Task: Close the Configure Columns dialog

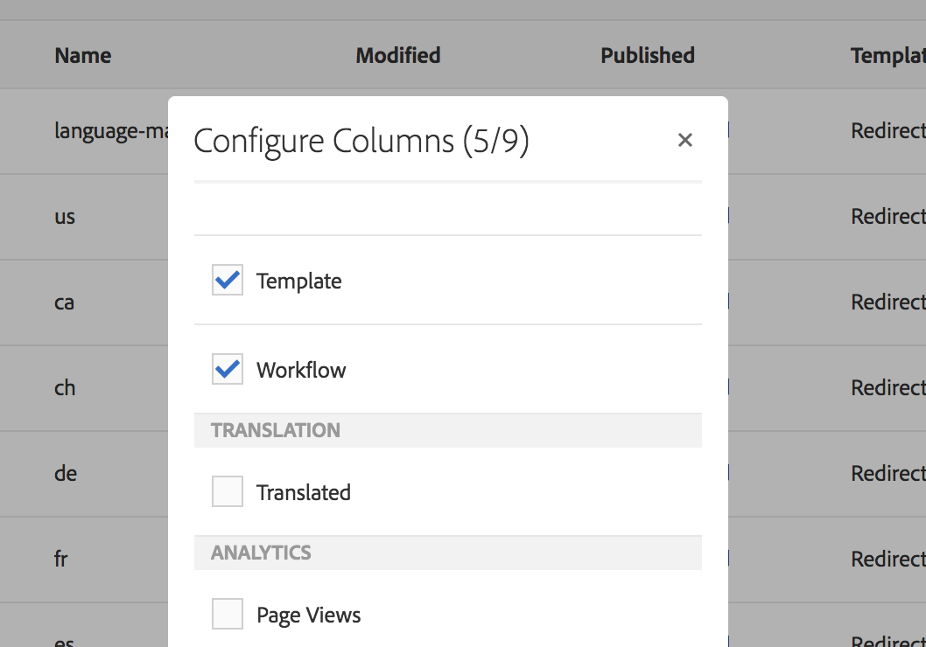Action: 685,140
